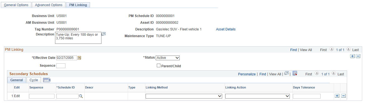The image size is (365, 103).
Task: Click the grid row Sequence field
Action: coord(42,96)
